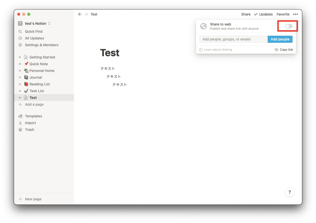This screenshot has height=223, width=316.
Task: Open the Share menu in top bar
Action: tap(246, 14)
